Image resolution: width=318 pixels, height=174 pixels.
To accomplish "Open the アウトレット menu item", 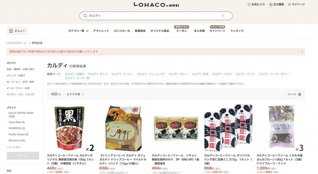I will (x=101, y=31).
